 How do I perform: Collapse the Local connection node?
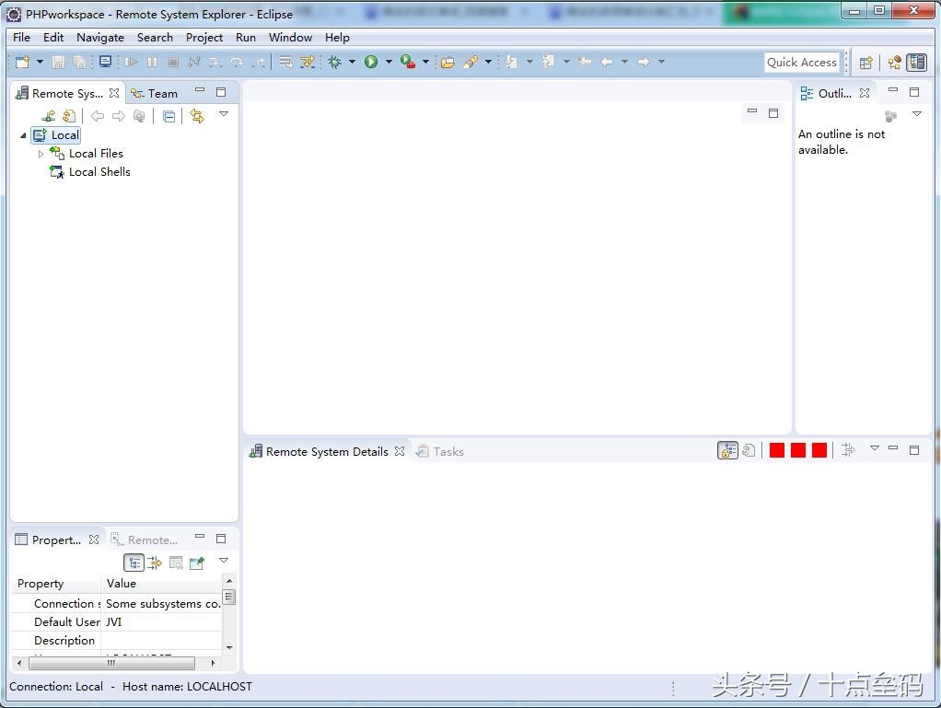pos(23,135)
